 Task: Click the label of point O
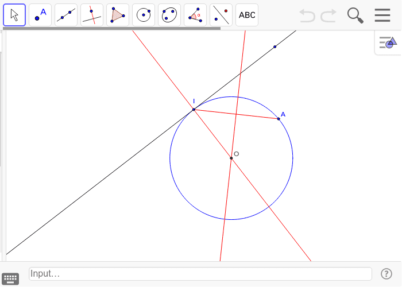pos(237,154)
